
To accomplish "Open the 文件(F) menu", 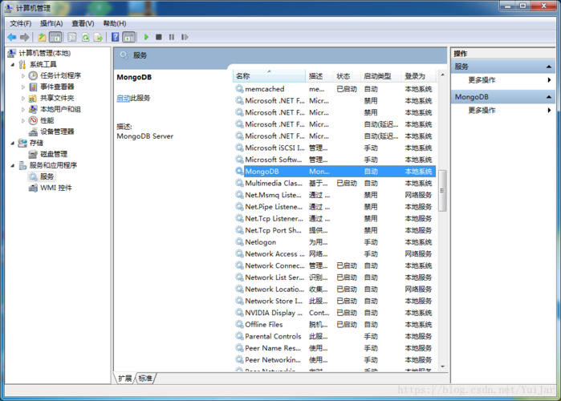I will [x=20, y=23].
